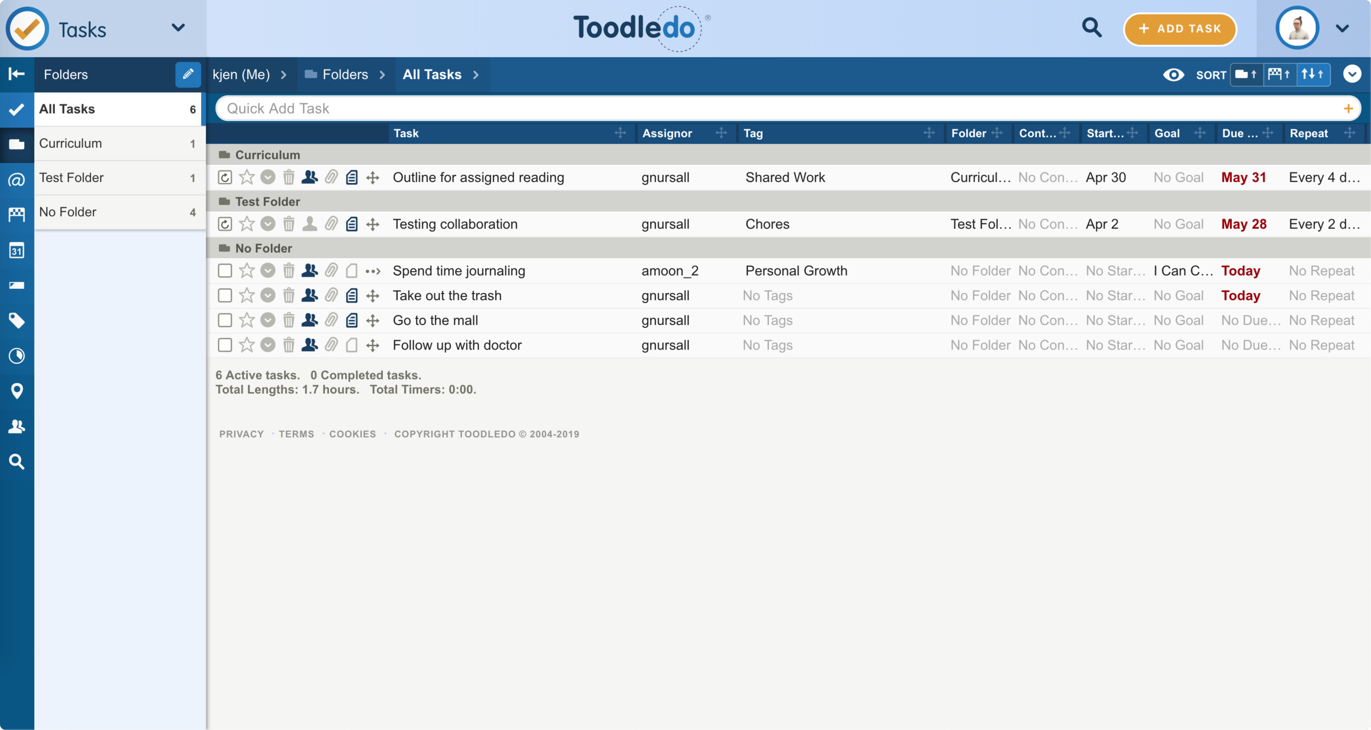
Task: Open the Location pin icon in sidebar
Action: pos(16,391)
